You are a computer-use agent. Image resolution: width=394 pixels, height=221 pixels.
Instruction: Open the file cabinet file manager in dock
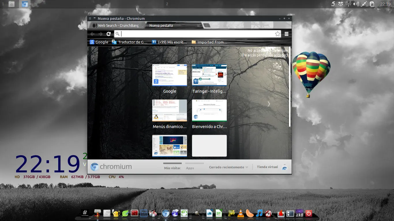[107, 213]
